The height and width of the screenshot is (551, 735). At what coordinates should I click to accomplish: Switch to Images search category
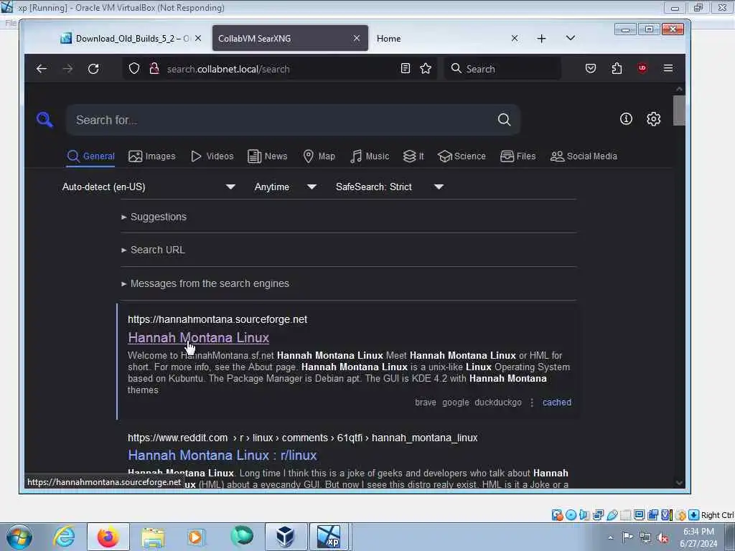click(152, 156)
